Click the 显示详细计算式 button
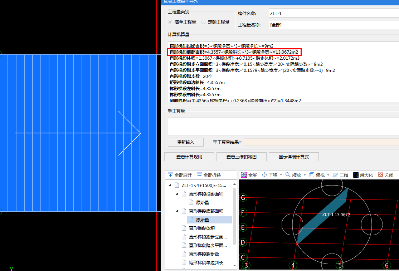This screenshot has width=399, height=271. click(294, 157)
